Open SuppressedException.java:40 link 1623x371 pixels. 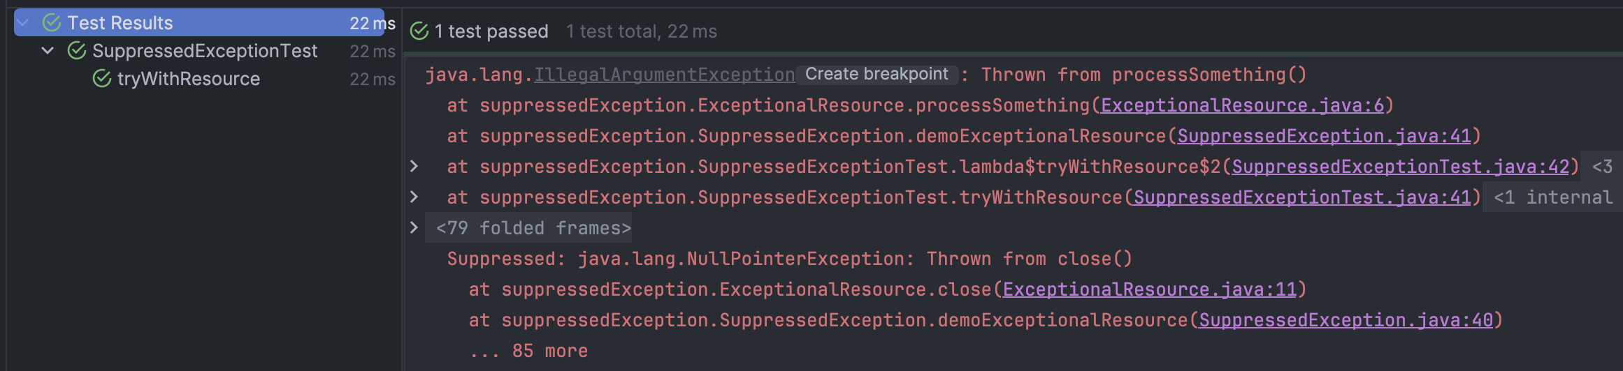click(x=1346, y=320)
